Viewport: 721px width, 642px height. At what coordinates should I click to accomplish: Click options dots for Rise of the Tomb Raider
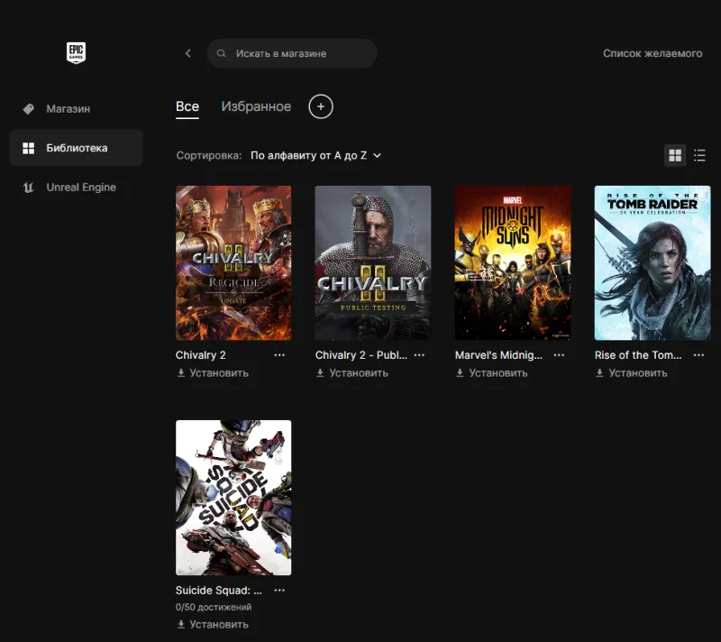coord(698,355)
